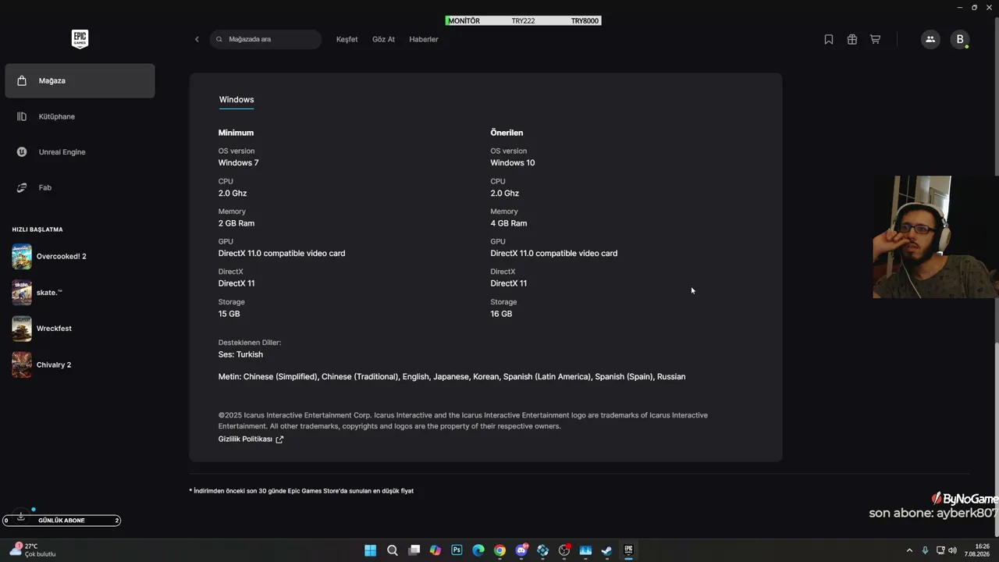Show hidden system tray icons
The height and width of the screenshot is (562, 999).
tap(909, 550)
